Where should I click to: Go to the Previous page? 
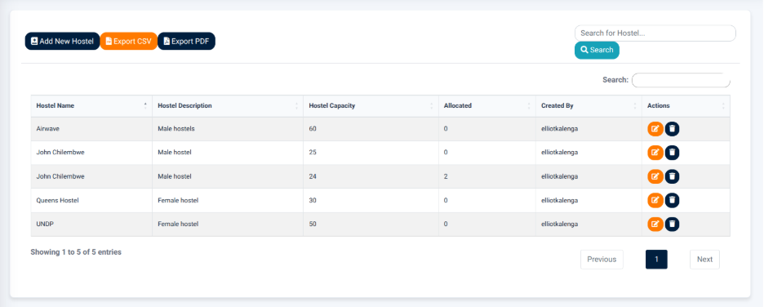point(602,260)
